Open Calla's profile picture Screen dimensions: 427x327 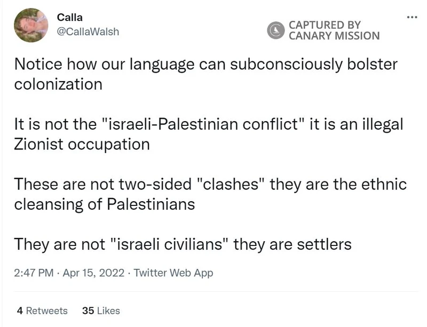click(x=31, y=25)
